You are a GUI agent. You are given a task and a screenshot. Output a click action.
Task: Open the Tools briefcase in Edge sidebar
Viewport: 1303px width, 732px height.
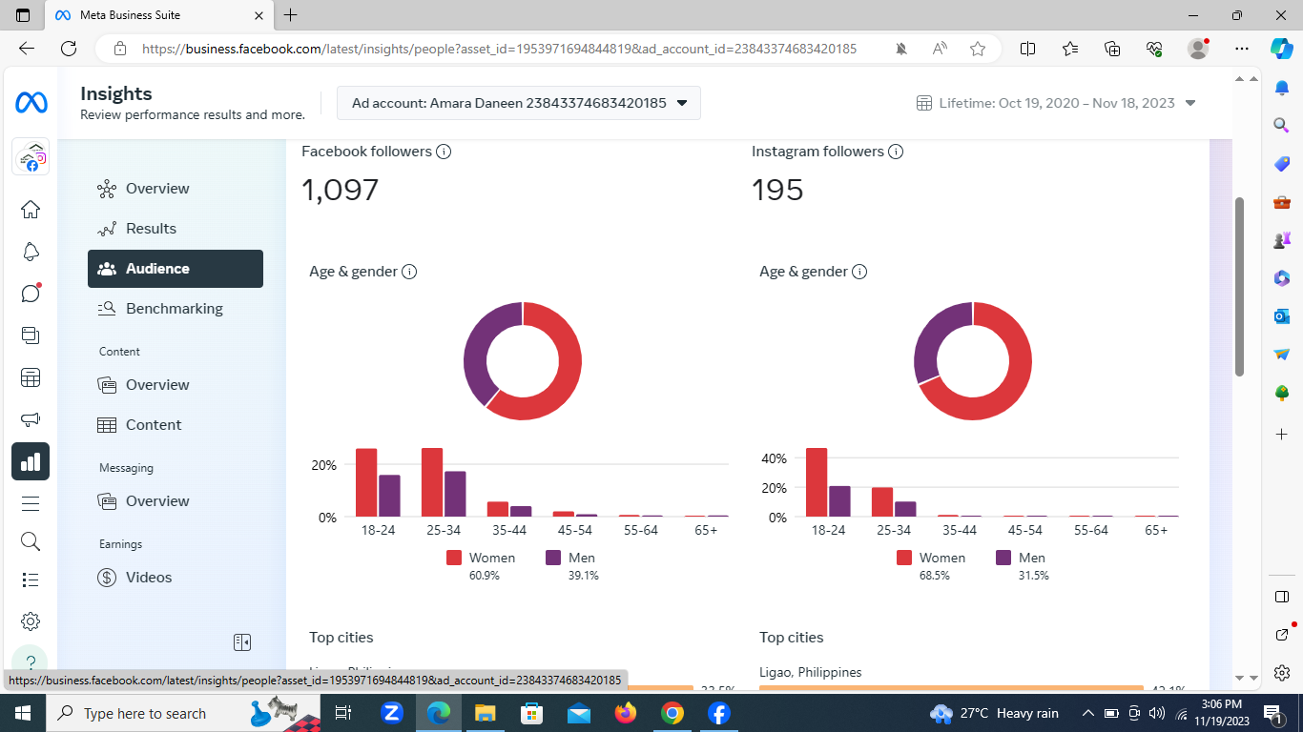[x=1282, y=202]
